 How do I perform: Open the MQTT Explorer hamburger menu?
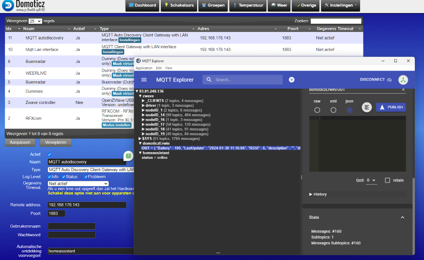[144, 80]
